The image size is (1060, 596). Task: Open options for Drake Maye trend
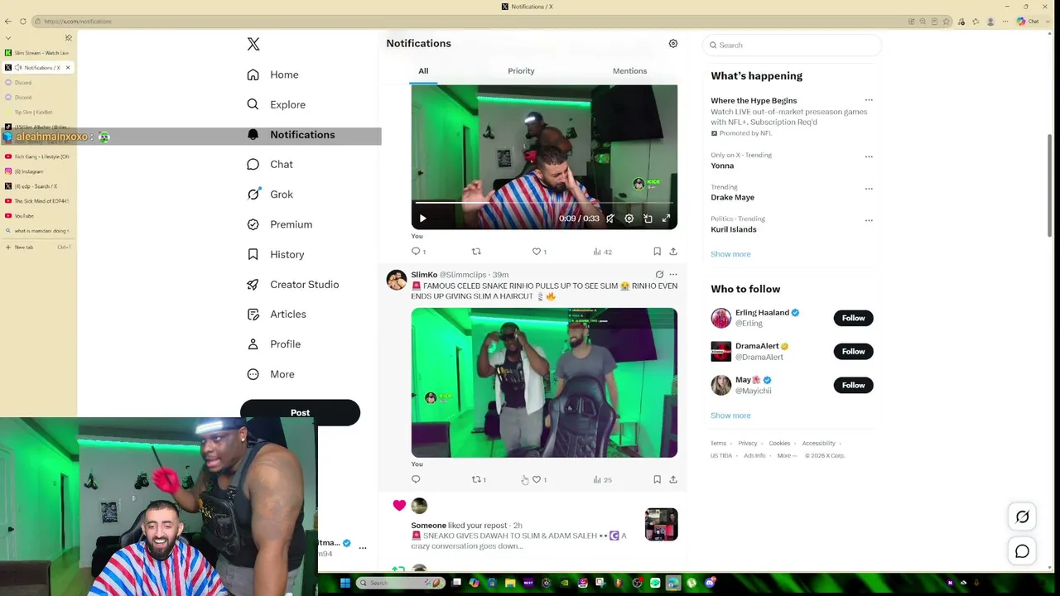point(869,188)
